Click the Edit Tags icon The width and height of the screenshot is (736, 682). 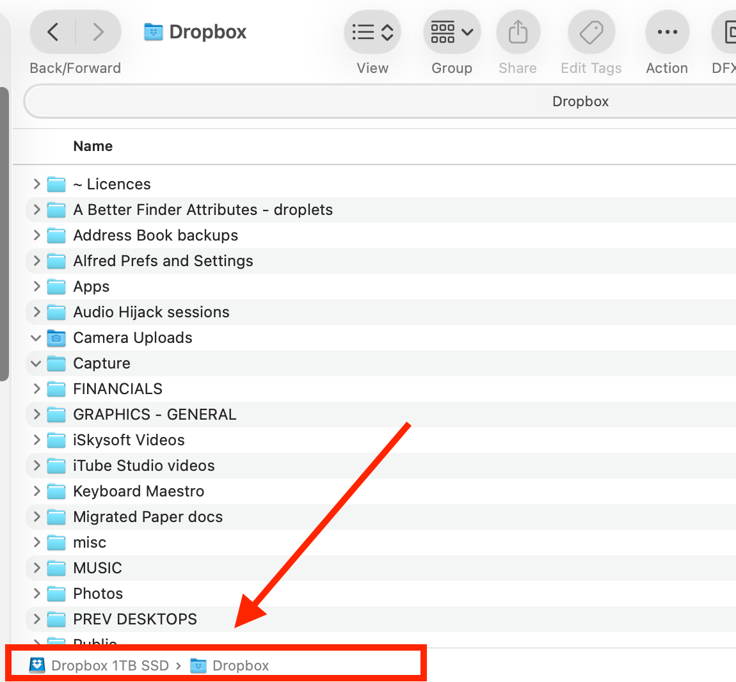[591, 32]
